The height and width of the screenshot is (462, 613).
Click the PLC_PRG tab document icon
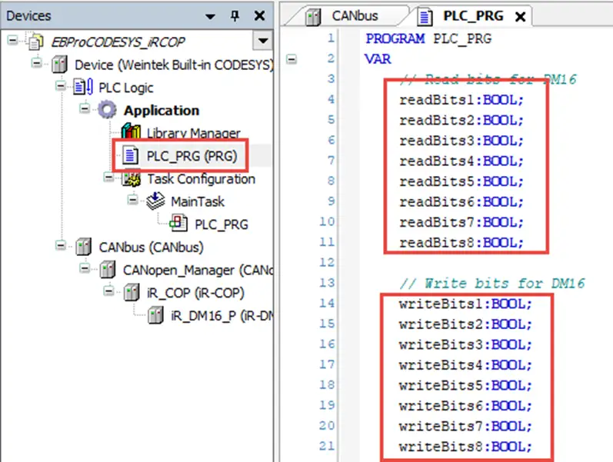[x=425, y=16]
